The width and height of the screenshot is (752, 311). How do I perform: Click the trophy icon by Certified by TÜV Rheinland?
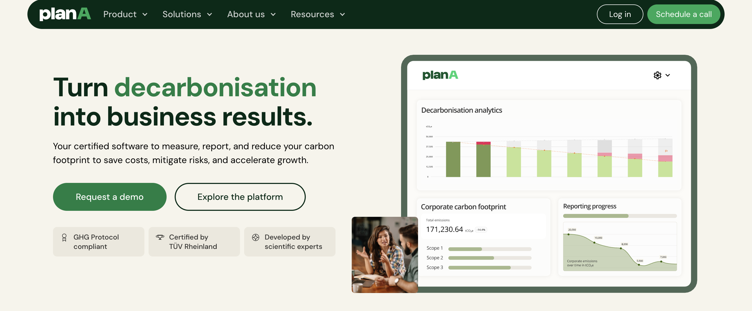160,237
